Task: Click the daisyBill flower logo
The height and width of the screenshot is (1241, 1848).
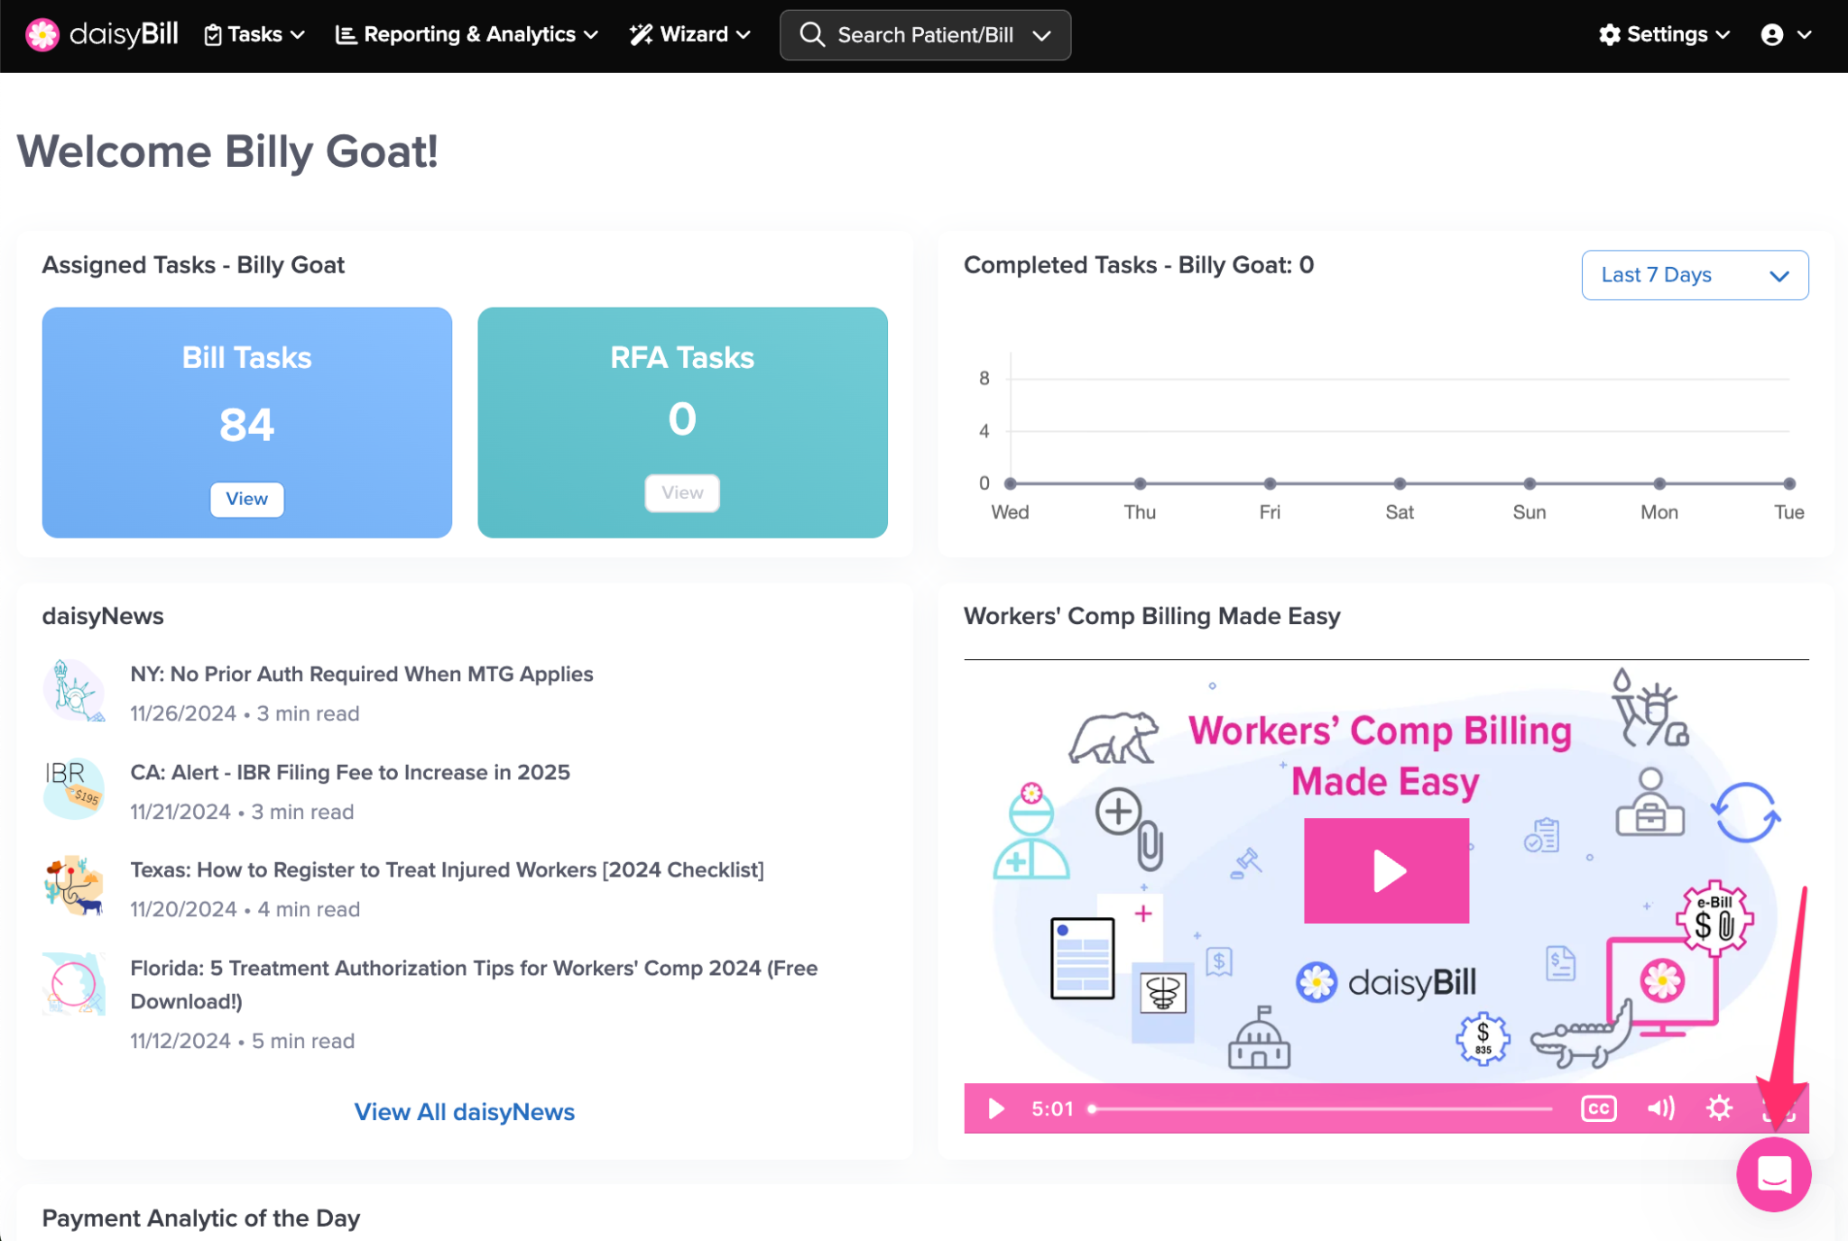Action: coord(42,35)
